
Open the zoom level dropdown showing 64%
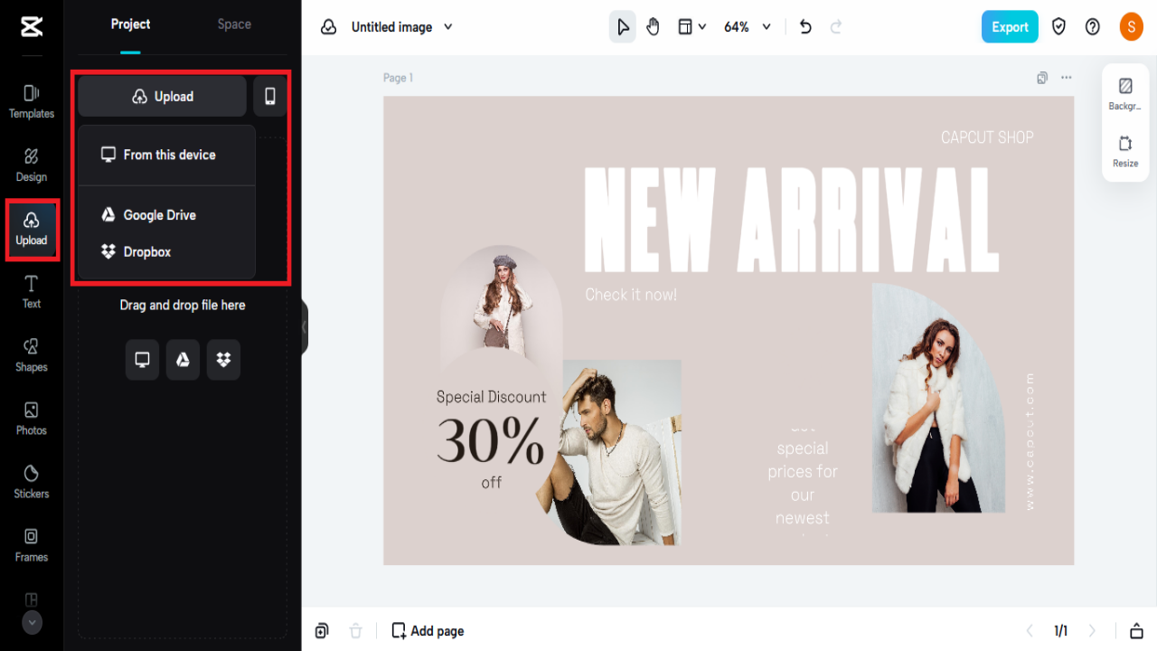click(x=747, y=26)
